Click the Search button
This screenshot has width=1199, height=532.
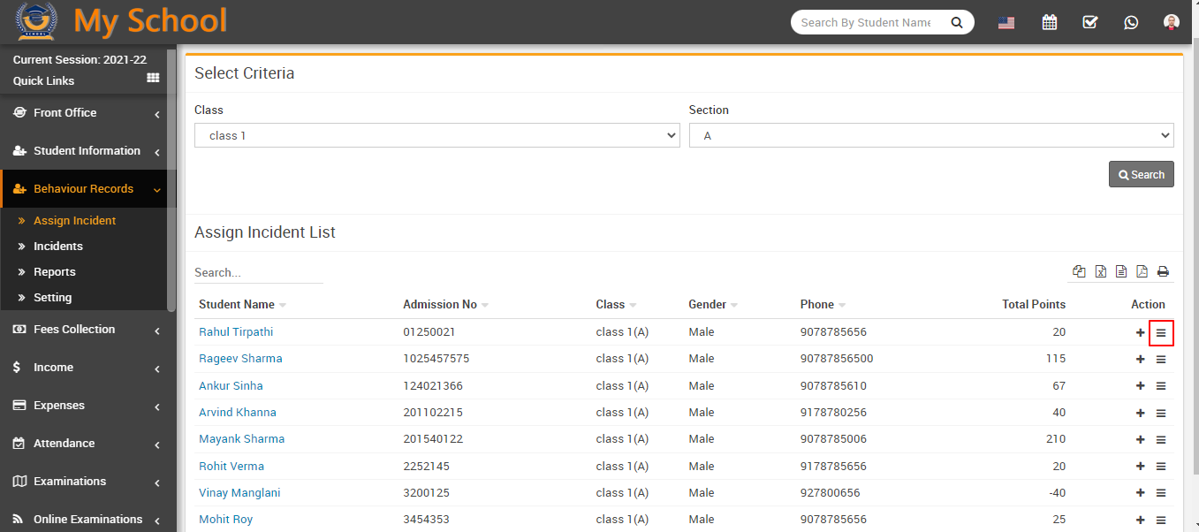(x=1141, y=175)
